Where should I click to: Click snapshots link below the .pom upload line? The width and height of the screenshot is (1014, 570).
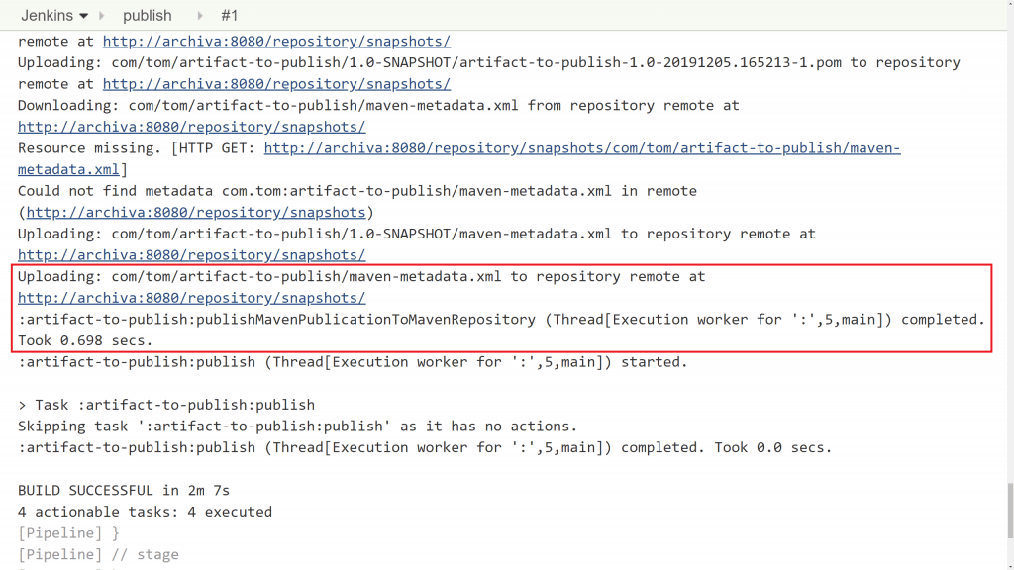point(276,84)
